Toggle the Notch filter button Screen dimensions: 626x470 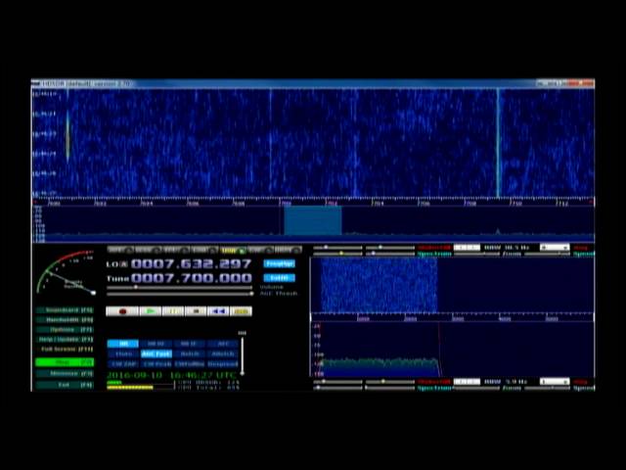pos(189,354)
